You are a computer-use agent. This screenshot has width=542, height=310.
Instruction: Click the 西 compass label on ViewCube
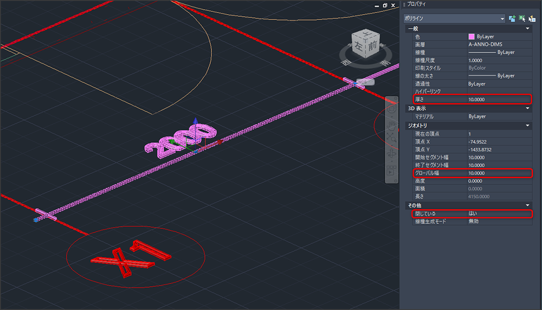(346, 62)
